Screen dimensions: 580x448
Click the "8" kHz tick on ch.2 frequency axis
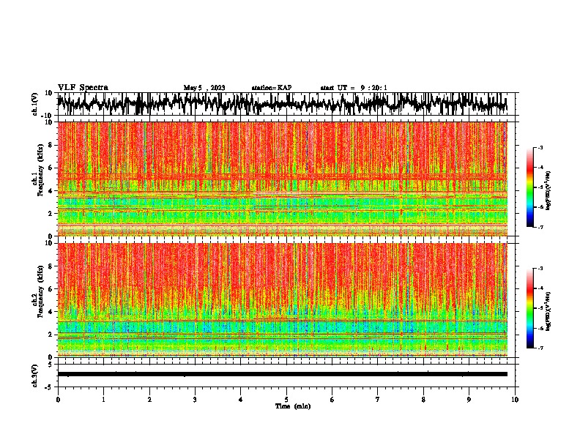(51, 266)
